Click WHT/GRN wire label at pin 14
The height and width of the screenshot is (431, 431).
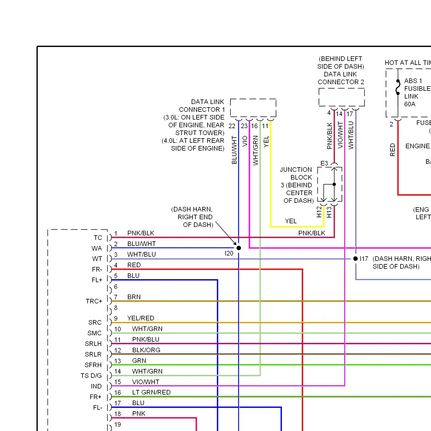tap(147, 371)
